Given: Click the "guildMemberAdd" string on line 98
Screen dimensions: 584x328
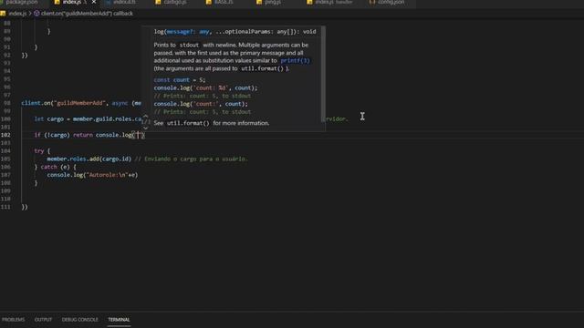Looking at the screenshot, I should [x=79, y=103].
